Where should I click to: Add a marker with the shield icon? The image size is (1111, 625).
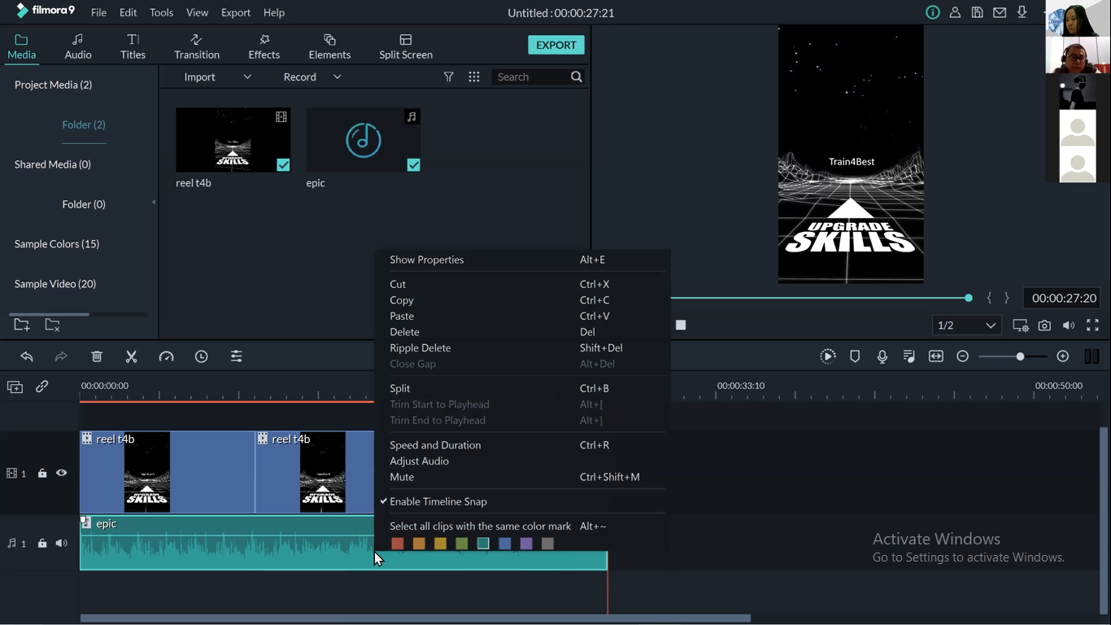click(855, 356)
